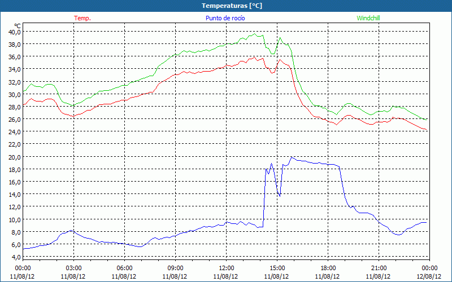Viewport: 452px width, 282px height.
Task: Click the blue dew point peak near 15:50
Action: pyautogui.click(x=292, y=158)
